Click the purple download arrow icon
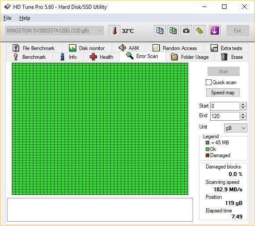Viewport: 255px width, 226px height. 215,31
